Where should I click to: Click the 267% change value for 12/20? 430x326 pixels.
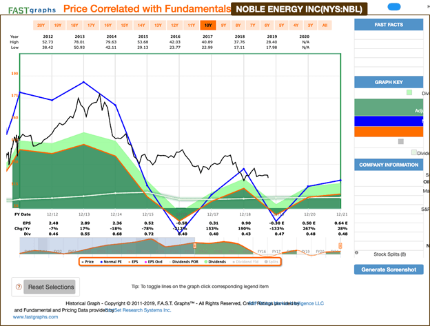pyautogui.click(x=309, y=228)
